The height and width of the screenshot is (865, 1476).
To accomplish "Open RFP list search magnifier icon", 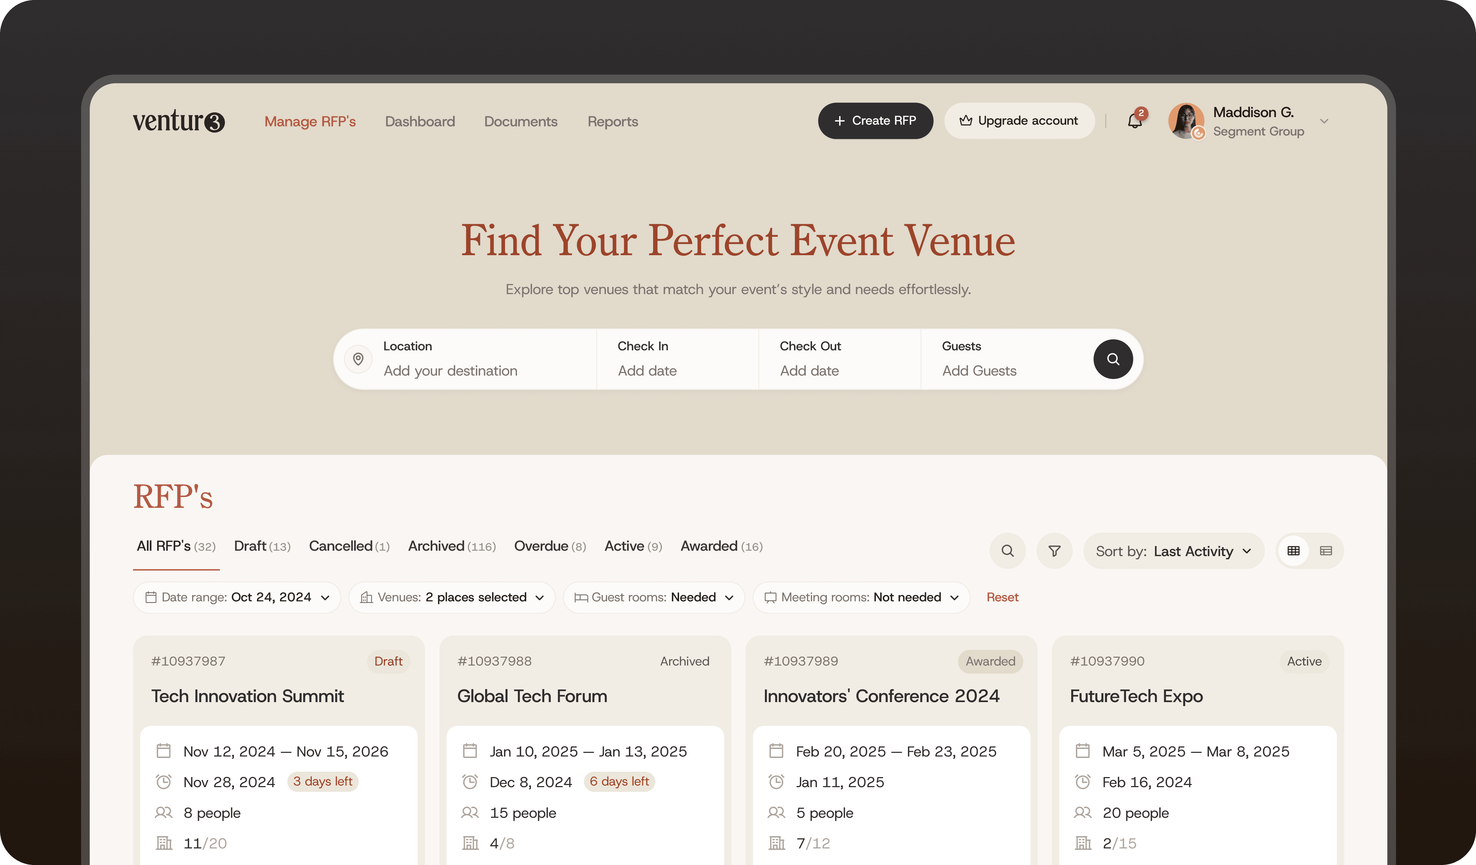I will click(1007, 550).
